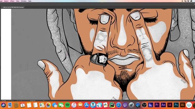The height and width of the screenshot is (109, 195).
Task: Open the light blue files app beside PyCharm
Action: (99, 105)
